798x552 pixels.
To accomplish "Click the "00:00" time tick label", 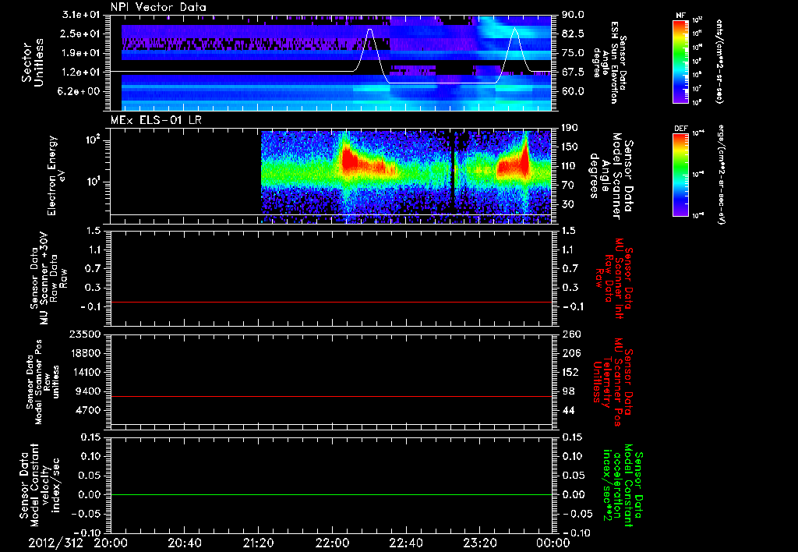I will click(553, 543).
